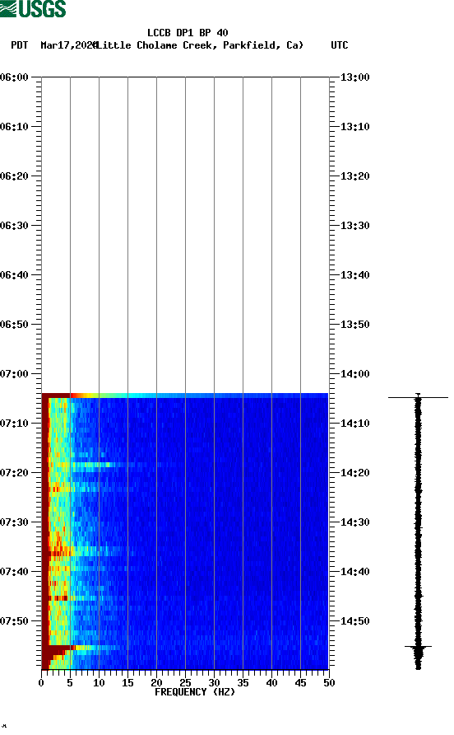The width and height of the screenshot is (454, 735).
Task: Click the 14:30 UTC time label
Action: pos(354,522)
